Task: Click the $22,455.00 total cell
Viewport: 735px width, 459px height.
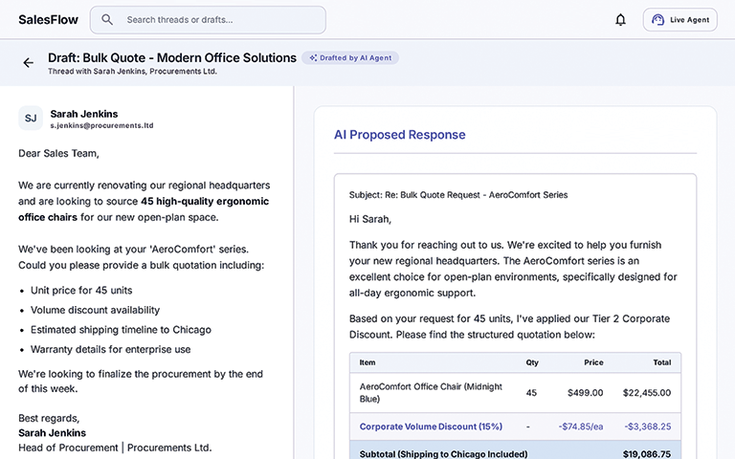Action: click(646, 392)
